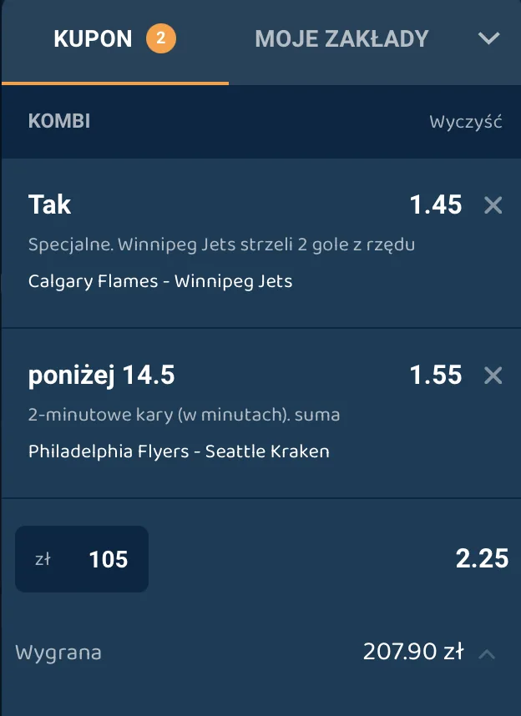Click the 207.90 zł winnings amount
This screenshot has height=716, width=521.
(x=412, y=652)
